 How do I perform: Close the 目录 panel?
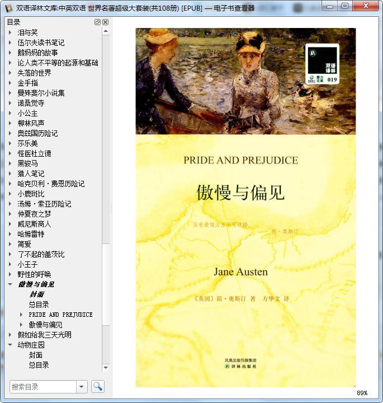coord(105,22)
